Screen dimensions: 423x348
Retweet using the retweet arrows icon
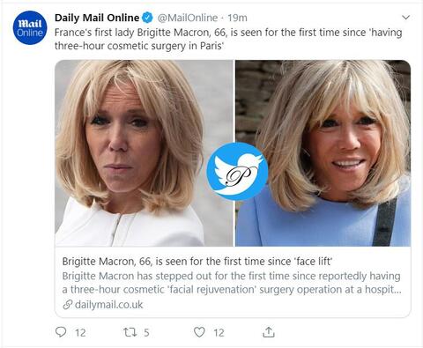[129, 332]
